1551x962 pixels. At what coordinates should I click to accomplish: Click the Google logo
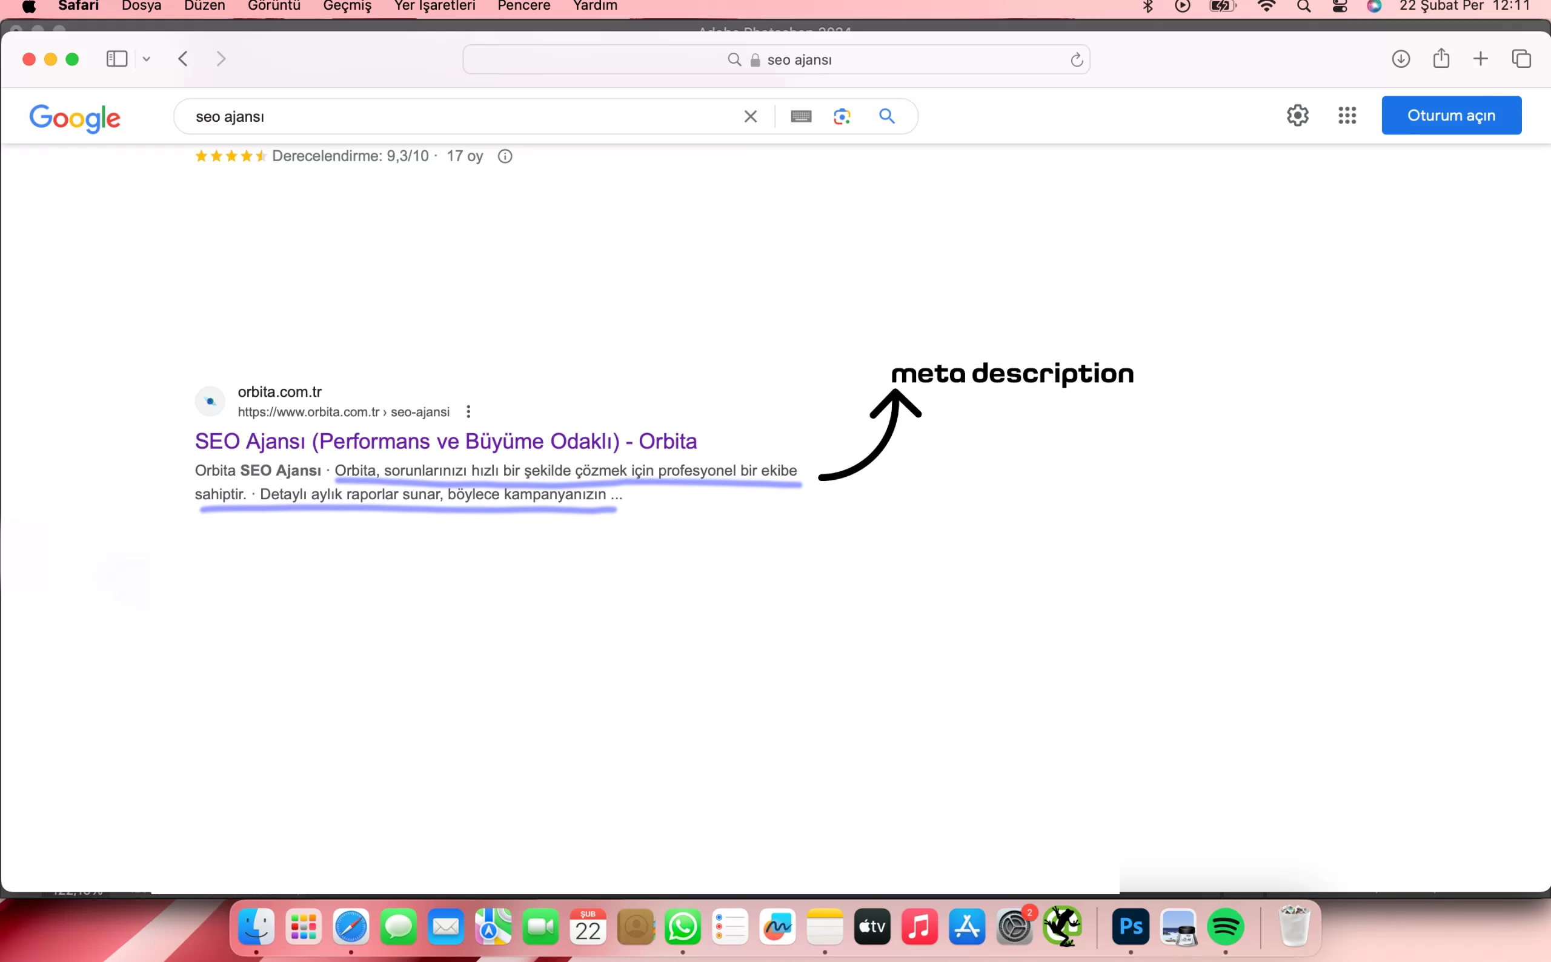[x=75, y=118]
